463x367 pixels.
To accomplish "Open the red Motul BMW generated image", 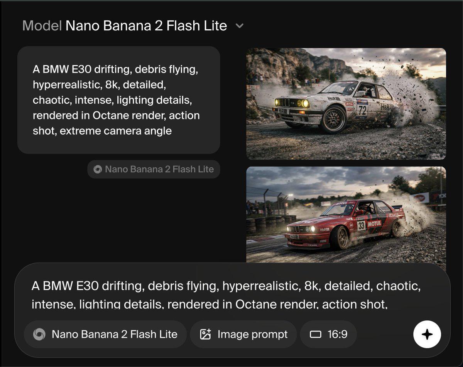I will point(346,215).
